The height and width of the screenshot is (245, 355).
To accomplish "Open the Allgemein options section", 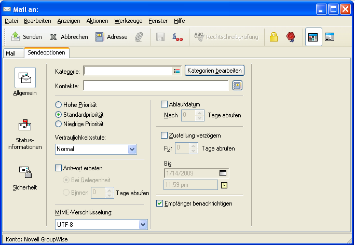I will 25,81.
